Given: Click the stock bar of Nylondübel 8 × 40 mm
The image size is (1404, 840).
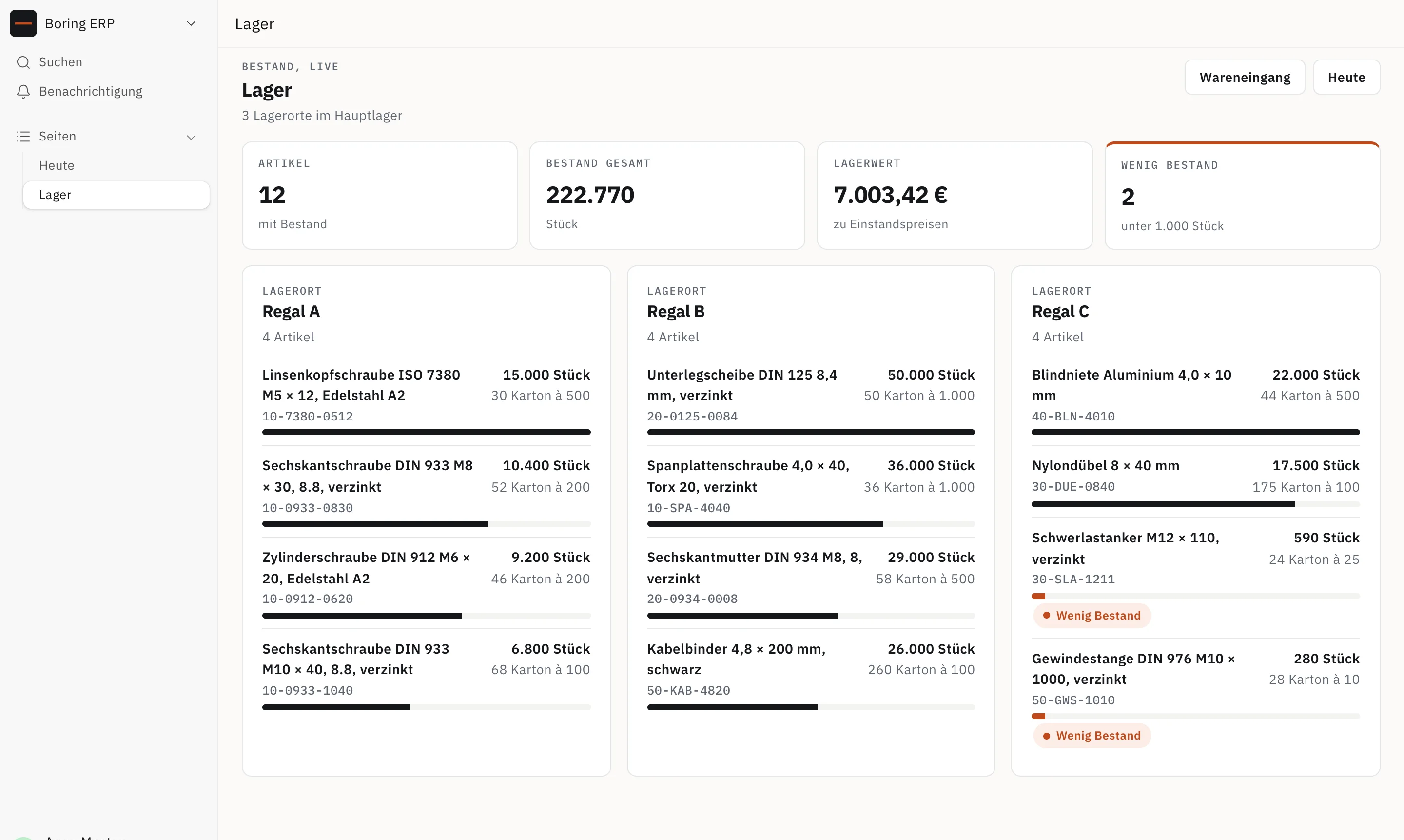Looking at the screenshot, I should tap(1195, 504).
